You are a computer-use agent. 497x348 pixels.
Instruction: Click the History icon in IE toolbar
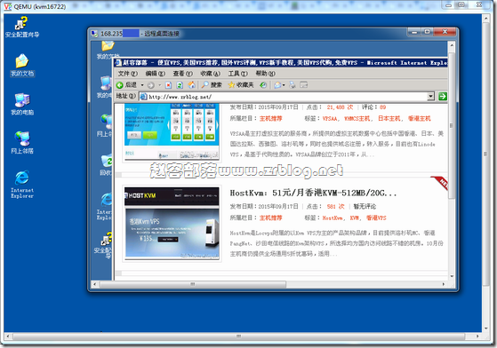pos(263,85)
